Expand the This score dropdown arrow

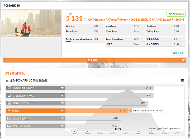pyautogui.click(x=62, y=111)
